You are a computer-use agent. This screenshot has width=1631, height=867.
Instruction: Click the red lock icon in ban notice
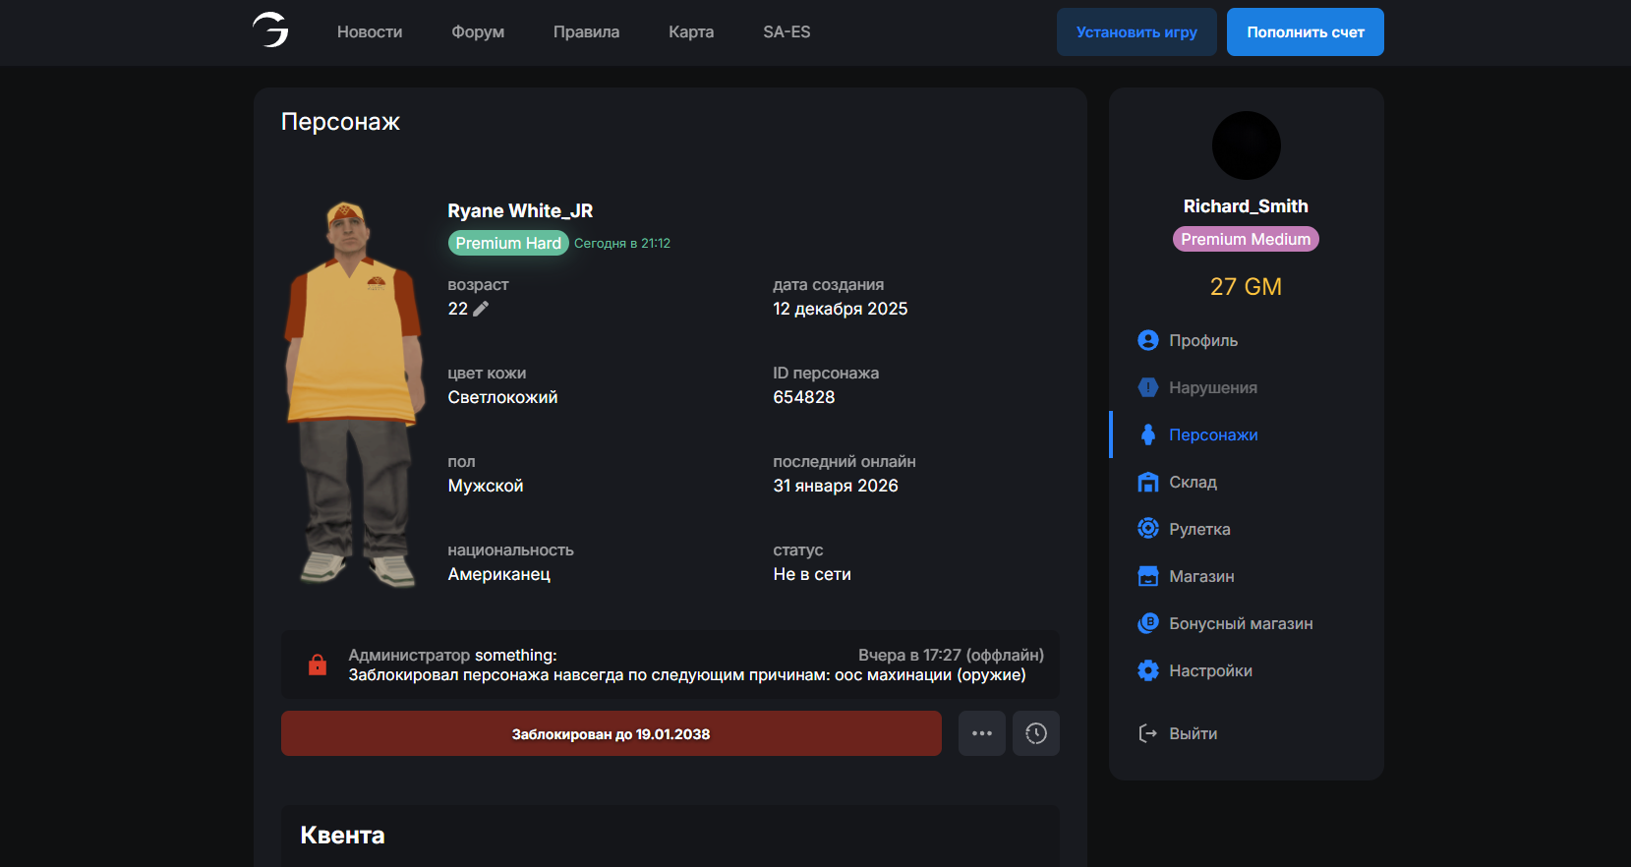317,665
